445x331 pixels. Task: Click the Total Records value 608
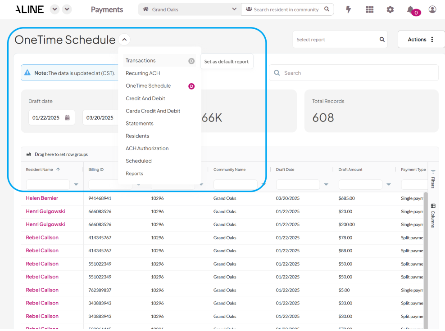click(x=323, y=118)
